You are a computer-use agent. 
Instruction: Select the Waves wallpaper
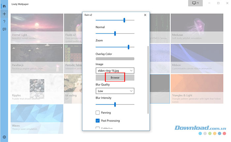tap(37, 119)
